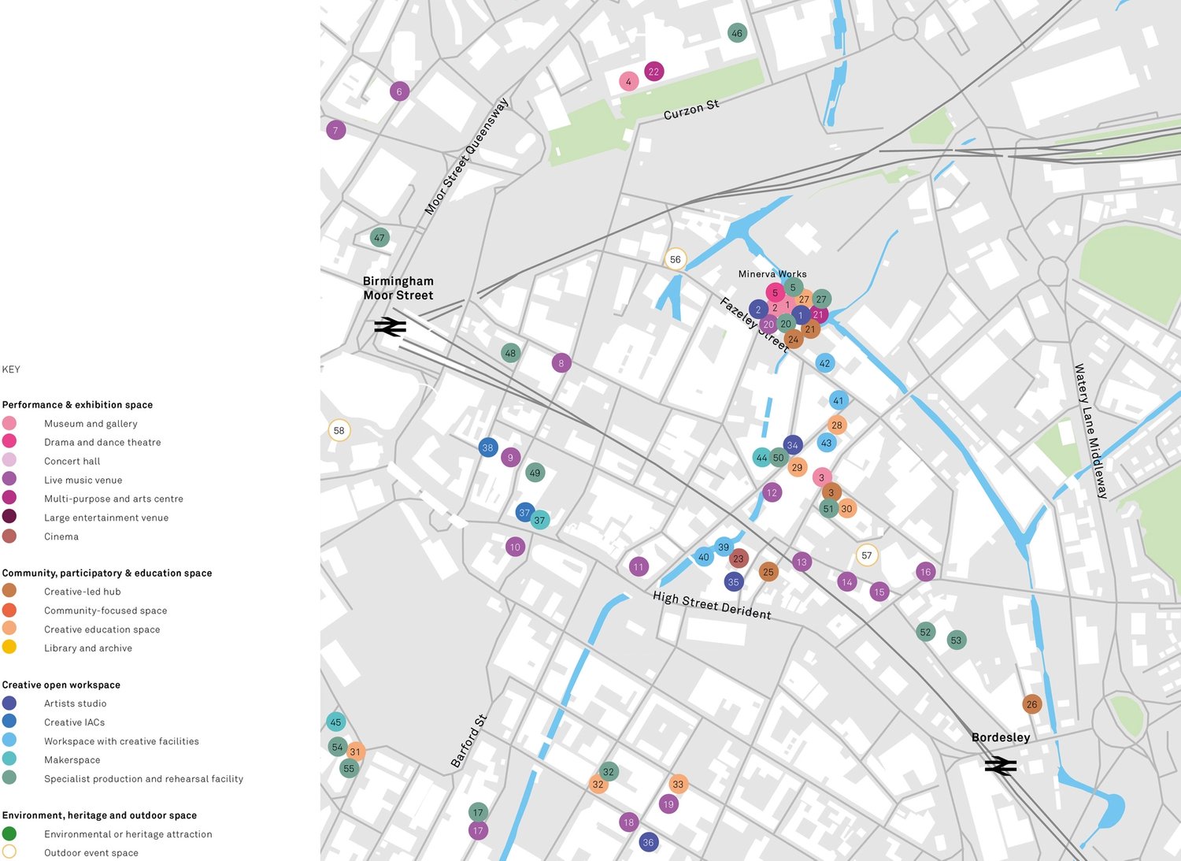Select orange marker 33 on the map
The width and height of the screenshot is (1181, 861).
(x=678, y=784)
